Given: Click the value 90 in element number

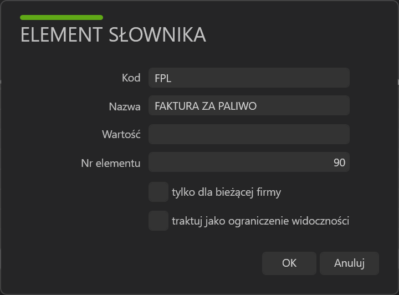Looking at the screenshot, I should coord(340,162).
